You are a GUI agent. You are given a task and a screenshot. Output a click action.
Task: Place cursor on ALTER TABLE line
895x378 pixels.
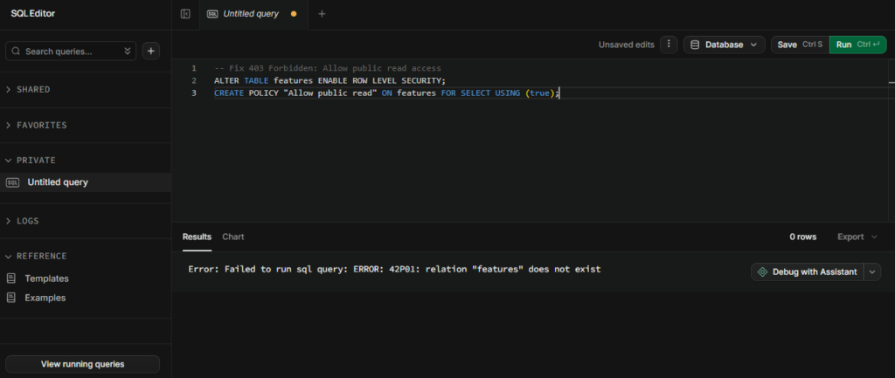point(330,80)
